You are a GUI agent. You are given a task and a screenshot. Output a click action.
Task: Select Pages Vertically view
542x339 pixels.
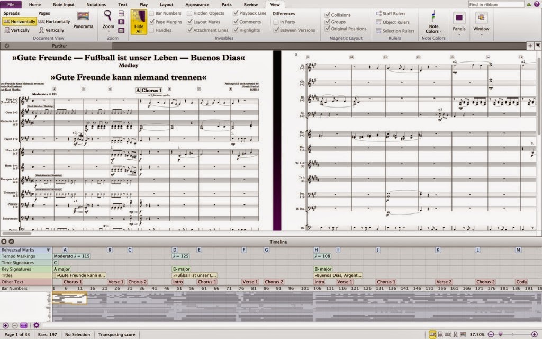click(52, 30)
